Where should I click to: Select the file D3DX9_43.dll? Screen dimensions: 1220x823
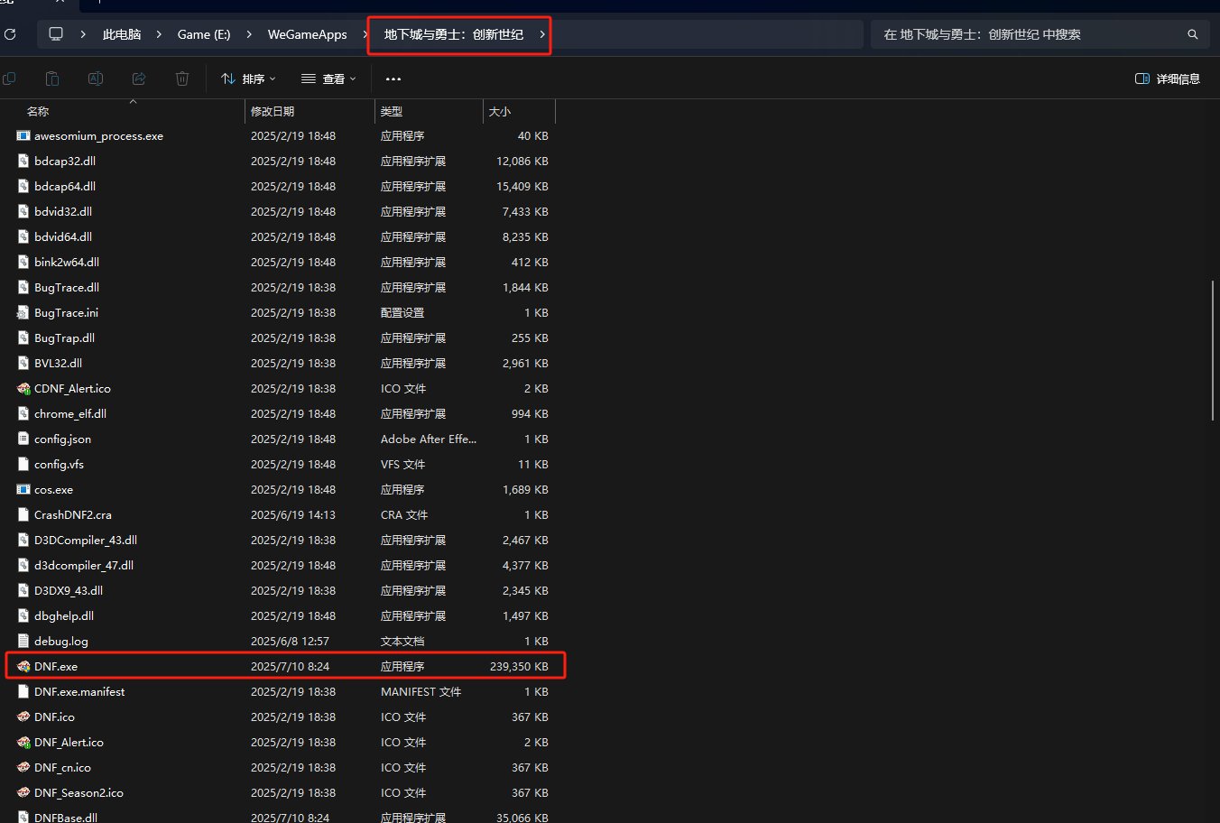click(x=69, y=590)
